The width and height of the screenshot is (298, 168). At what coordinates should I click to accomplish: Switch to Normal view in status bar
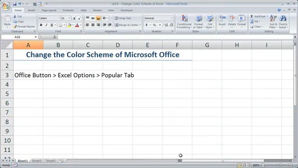pyautogui.click(x=240, y=165)
